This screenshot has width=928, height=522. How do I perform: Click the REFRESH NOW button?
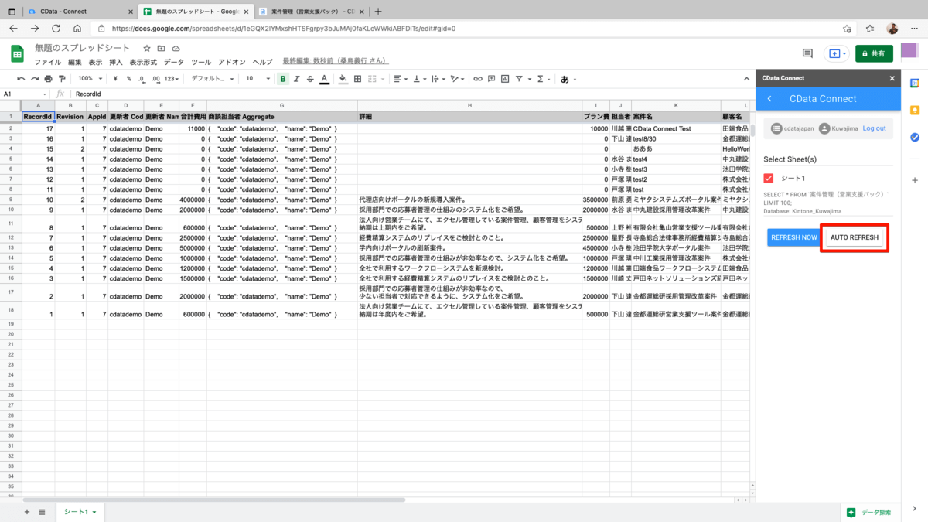point(793,237)
